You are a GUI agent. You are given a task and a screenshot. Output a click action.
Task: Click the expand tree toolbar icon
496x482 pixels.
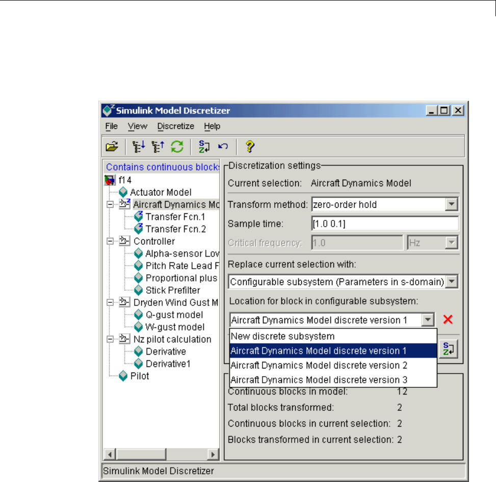139,147
